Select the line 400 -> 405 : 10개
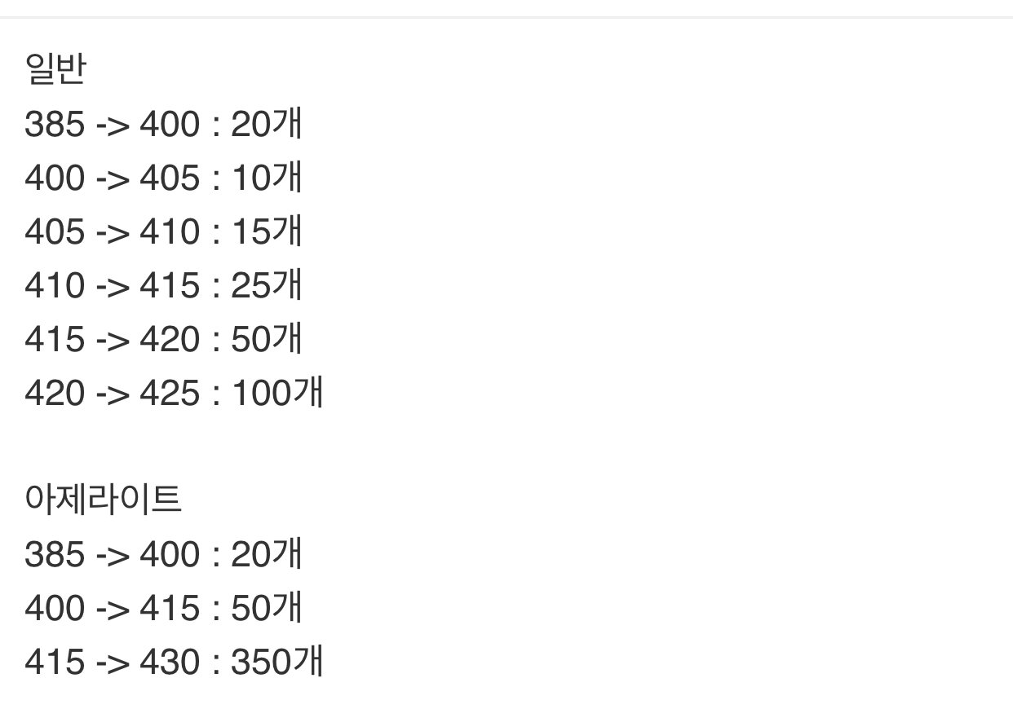The width and height of the screenshot is (1013, 709). (x=164, y=178)
